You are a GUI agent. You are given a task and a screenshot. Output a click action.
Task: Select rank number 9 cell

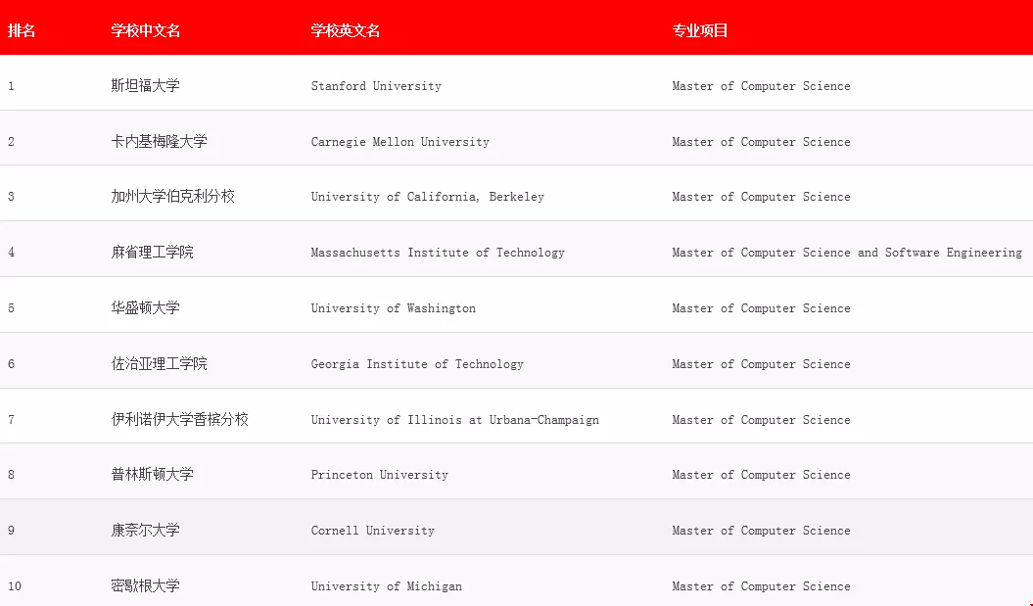point(11,531)
